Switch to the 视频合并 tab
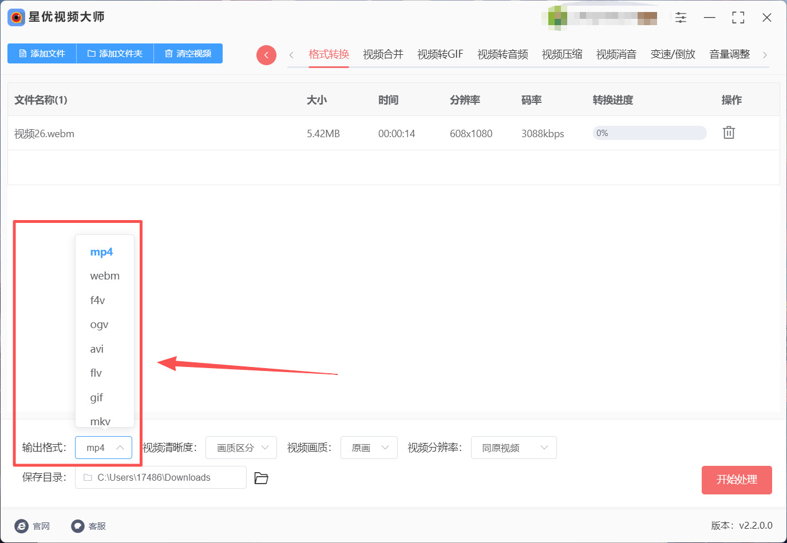 tap(383, 54)
